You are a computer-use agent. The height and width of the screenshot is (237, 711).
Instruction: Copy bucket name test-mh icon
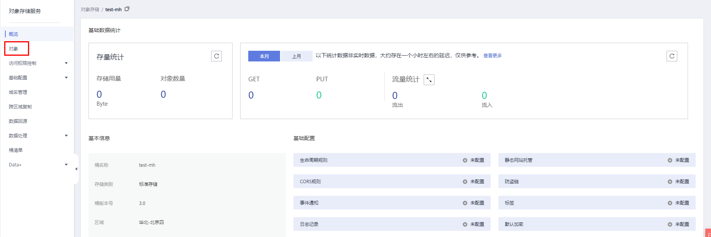click(x=127, y=9)
